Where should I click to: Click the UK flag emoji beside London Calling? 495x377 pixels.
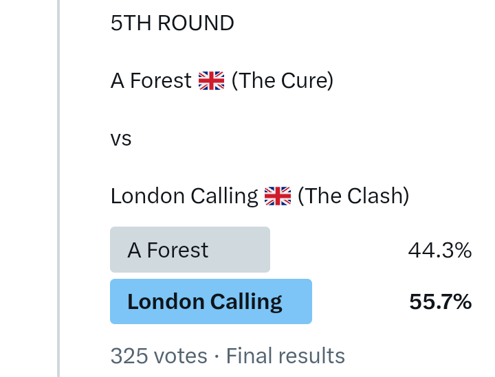(x=278, y=196)
